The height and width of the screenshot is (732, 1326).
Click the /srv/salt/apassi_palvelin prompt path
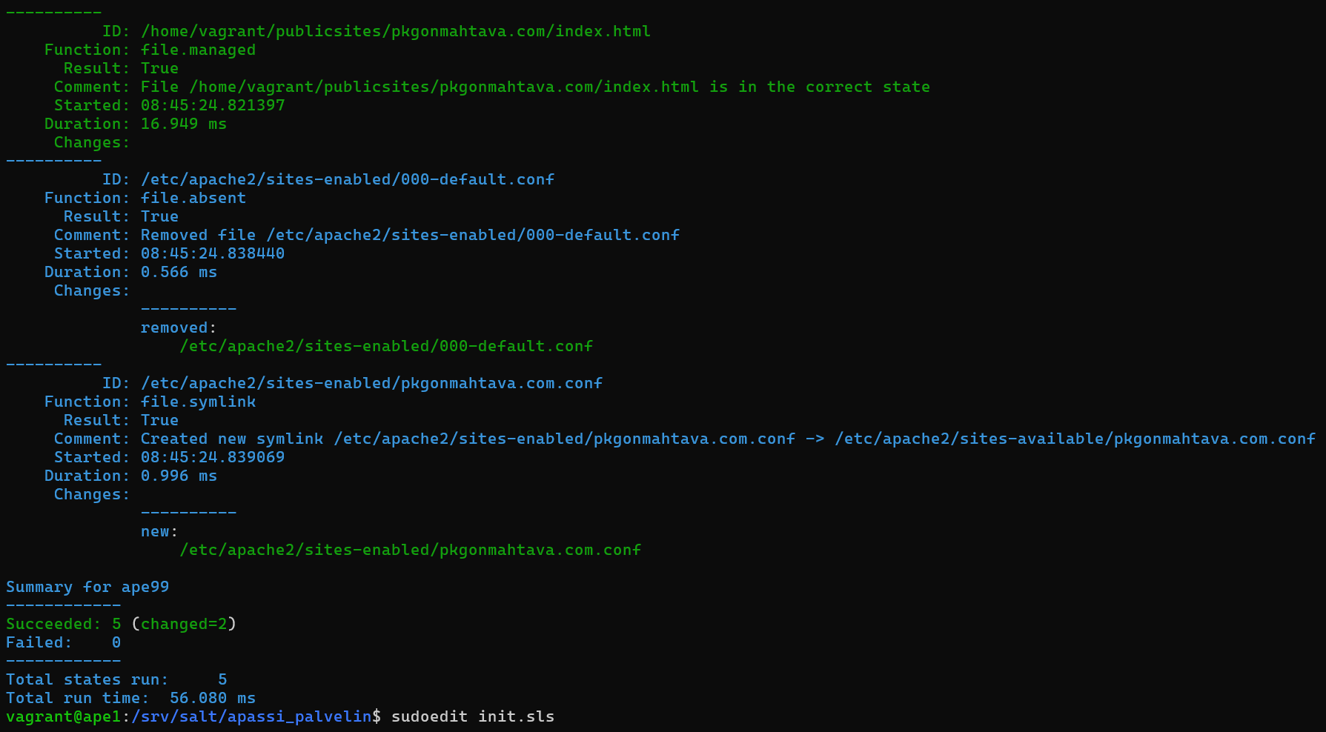(x=251, y=716)
